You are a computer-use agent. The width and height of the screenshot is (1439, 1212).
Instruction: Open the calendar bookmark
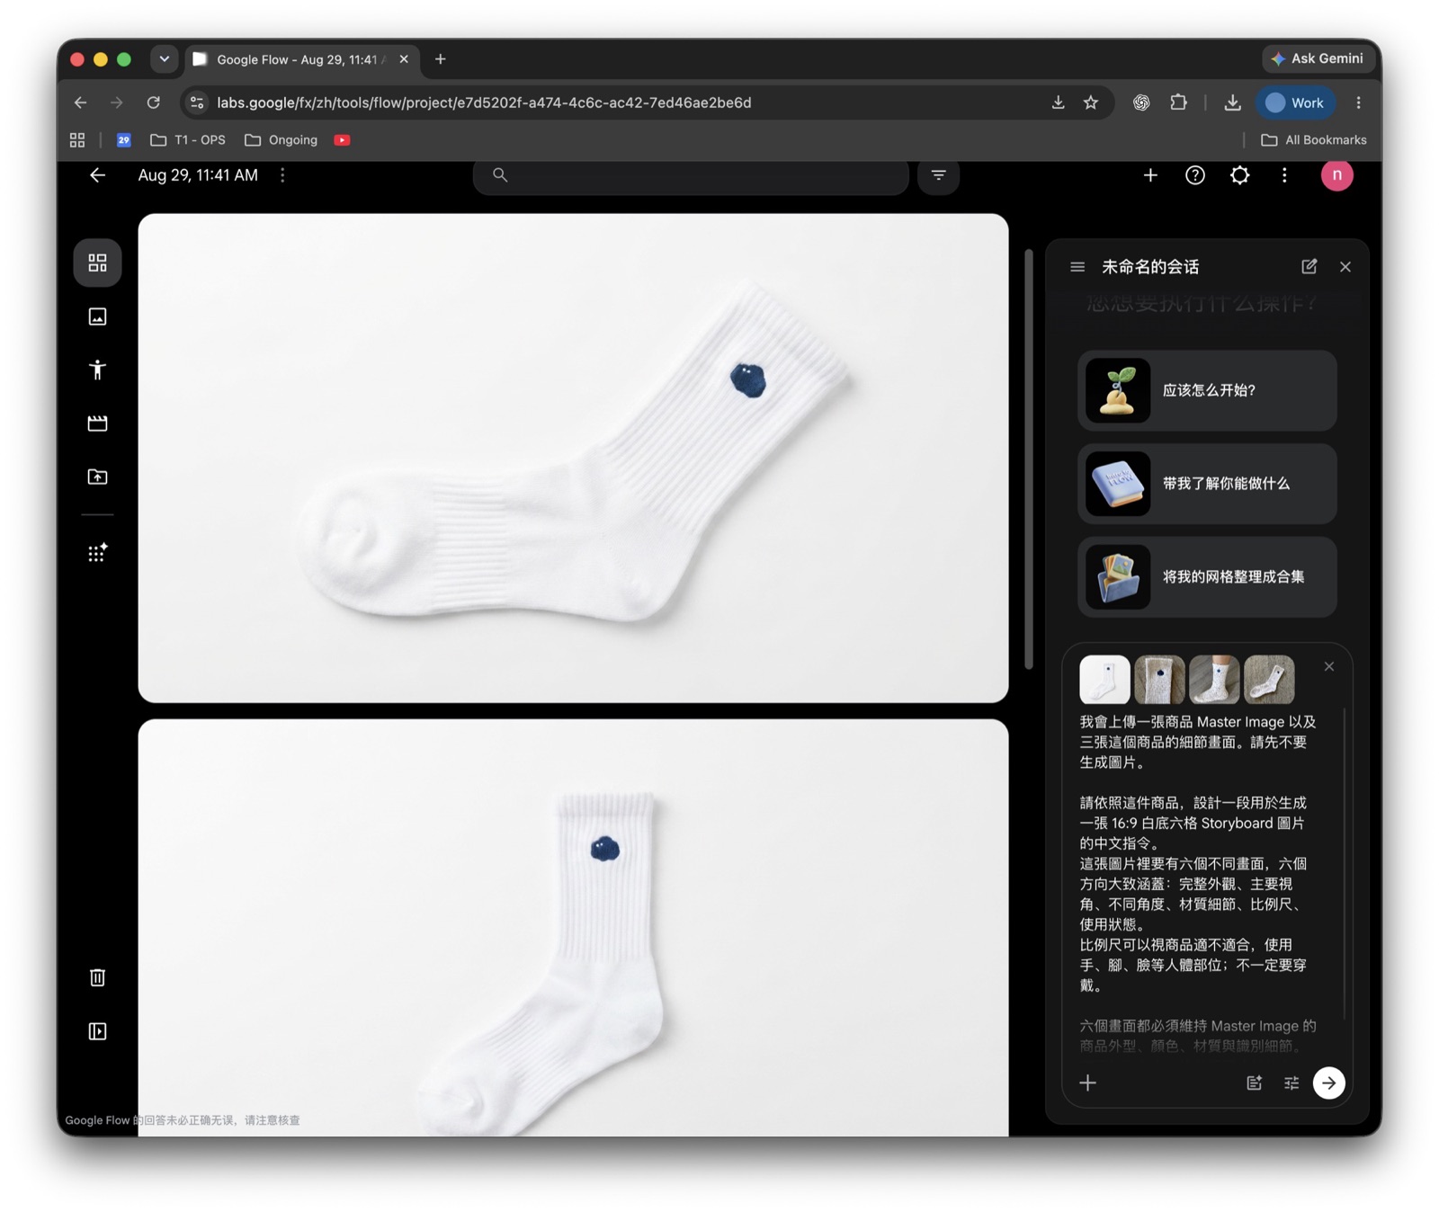(x=124, y=140)
